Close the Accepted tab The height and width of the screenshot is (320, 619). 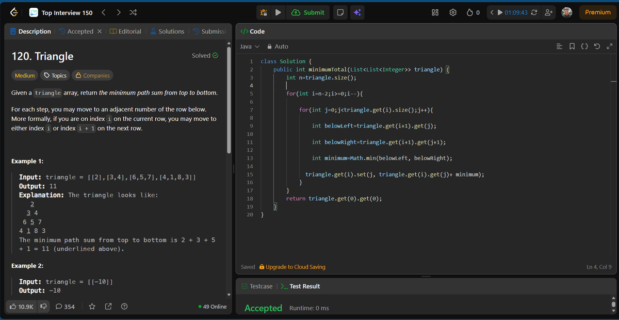click(99, 31)
